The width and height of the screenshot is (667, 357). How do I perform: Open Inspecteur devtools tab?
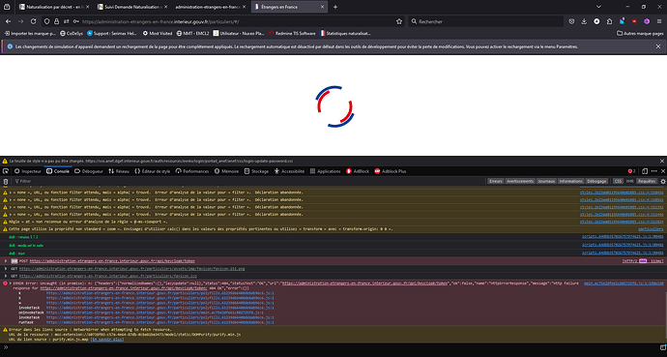(28, 171)
